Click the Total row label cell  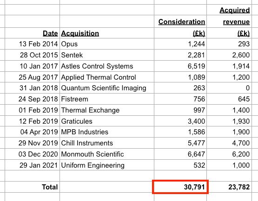[x=33, y=187]
